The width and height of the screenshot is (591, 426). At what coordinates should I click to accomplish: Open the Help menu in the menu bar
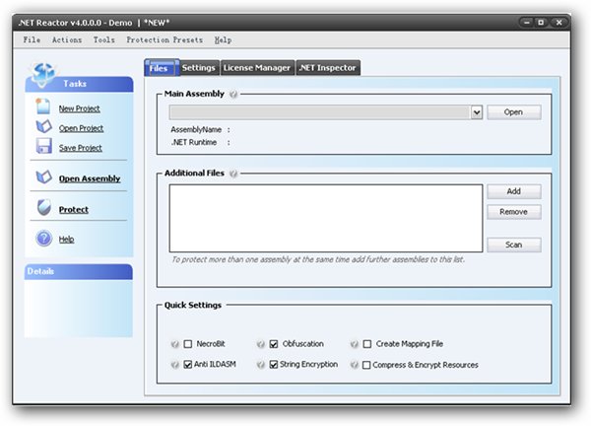point(224,39)
